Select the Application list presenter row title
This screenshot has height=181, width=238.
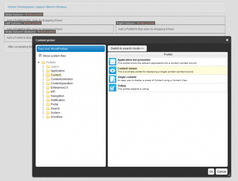(x=134, y=60)
